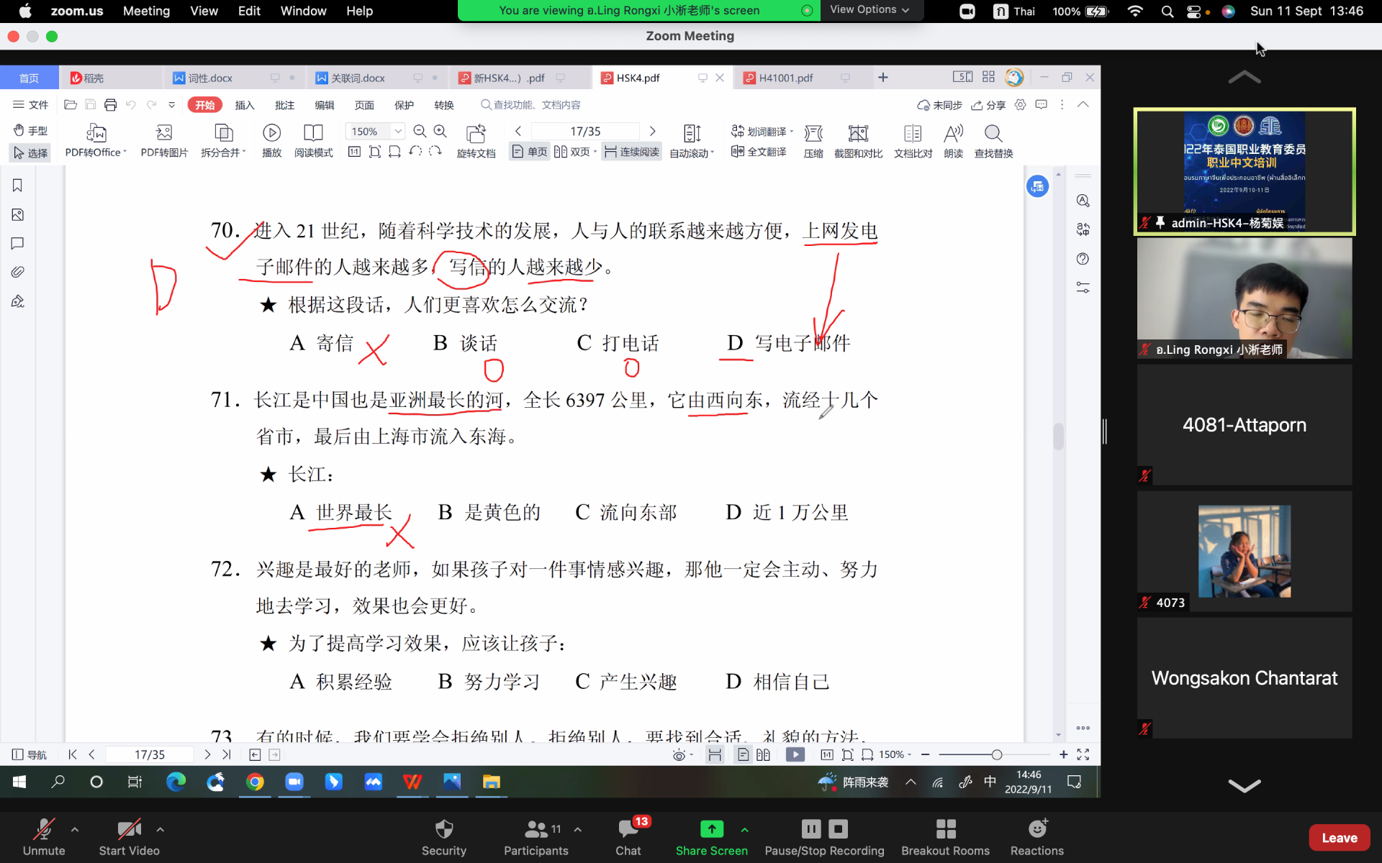Click Pause/Stop Recording in Zoom
1382x863 pixels.
(824, 838)
